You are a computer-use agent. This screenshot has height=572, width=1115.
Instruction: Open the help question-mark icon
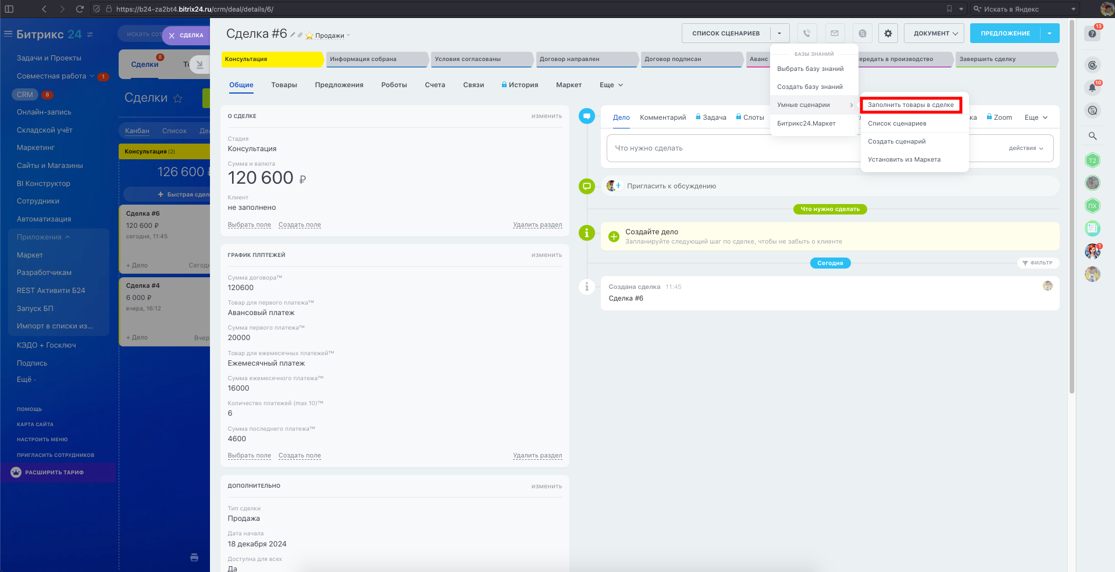[x=1092, y=34]
